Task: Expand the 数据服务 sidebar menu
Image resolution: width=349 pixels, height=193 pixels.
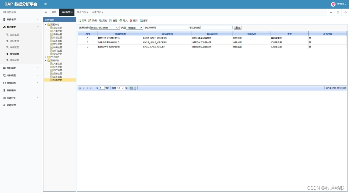Action: [x=21, y=90]
